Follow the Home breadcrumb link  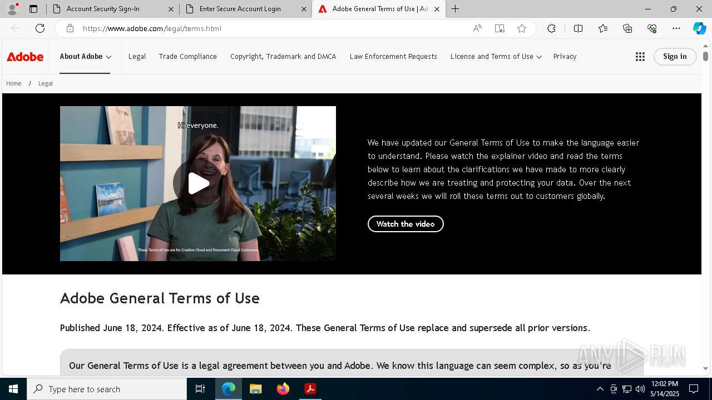[x=14, y=83]
